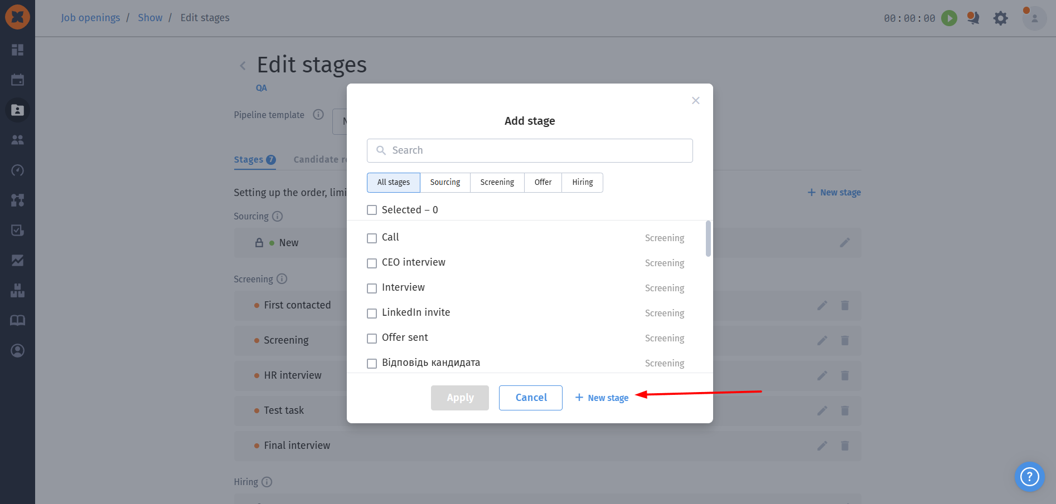Open the calendar icon in sidebar
The width and height of the screenshot is (1056, 504).
click(x=17, y=80)
